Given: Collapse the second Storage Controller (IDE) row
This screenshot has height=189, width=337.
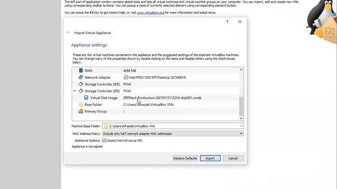Looking at the screenshot, I should click(75, 91).
